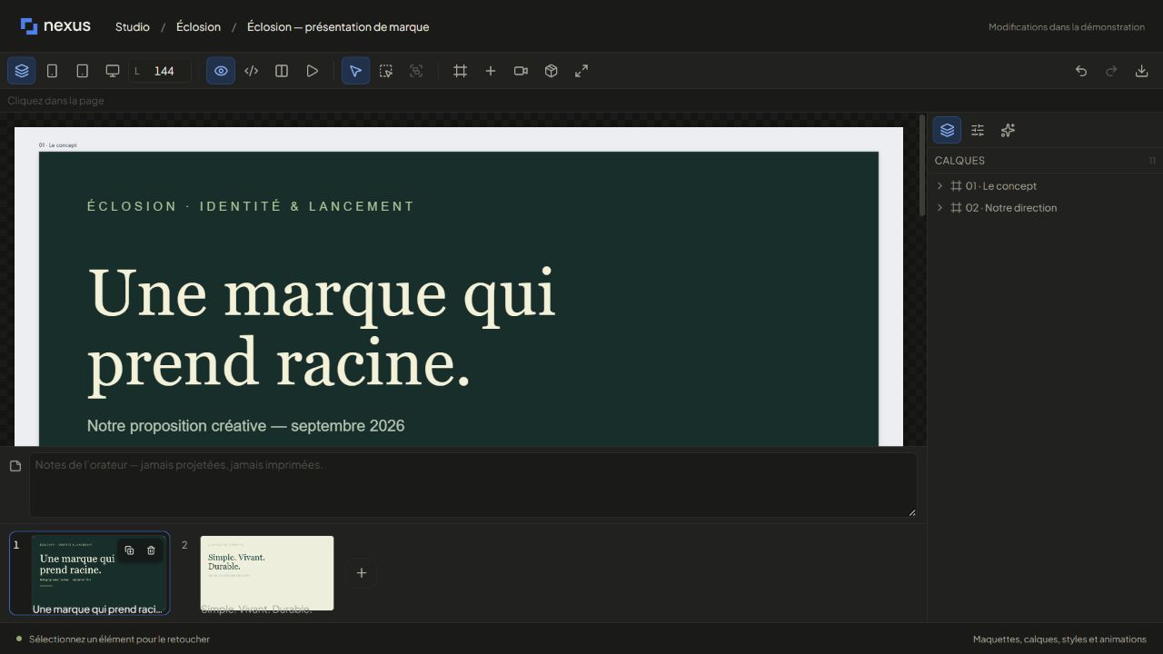1163x654 pixels.
Task: Select slide 2 thumbnail Simple. Vivant. Durable.
Action: pos(267,573)
